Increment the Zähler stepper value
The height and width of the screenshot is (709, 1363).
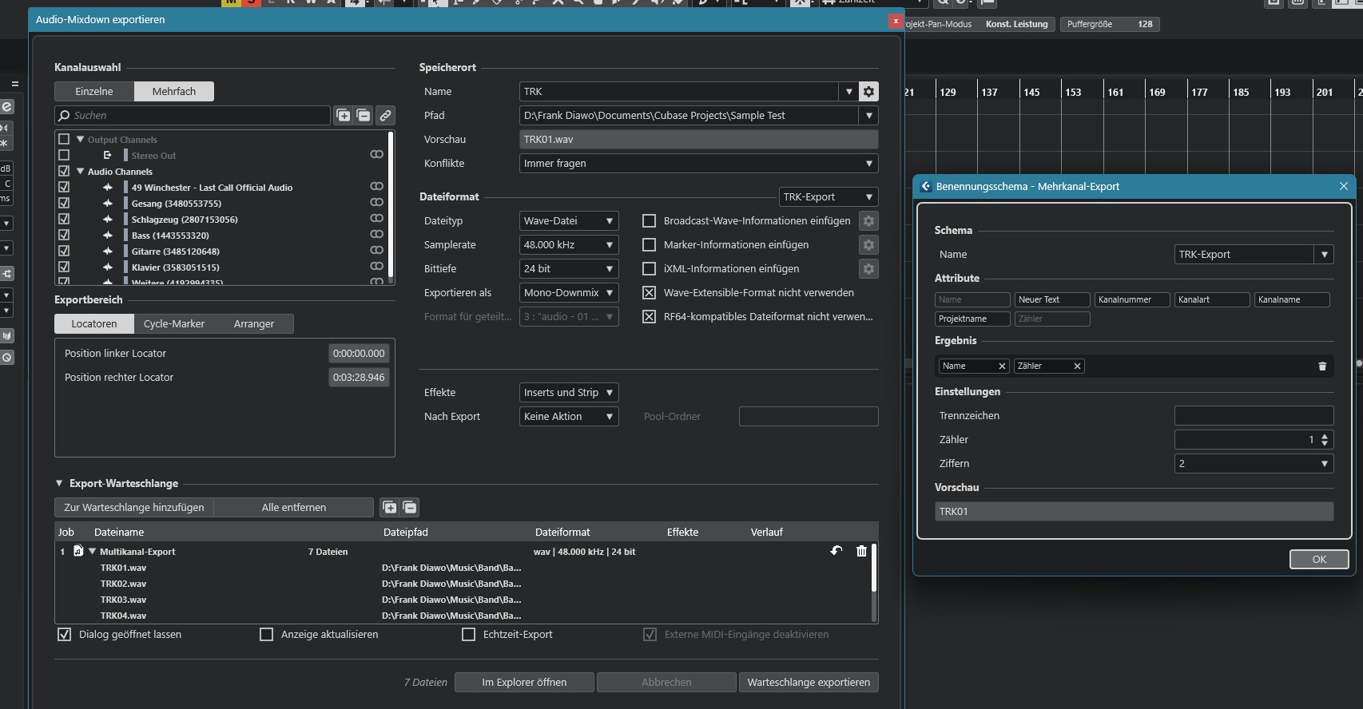[x=1325, y=436]
